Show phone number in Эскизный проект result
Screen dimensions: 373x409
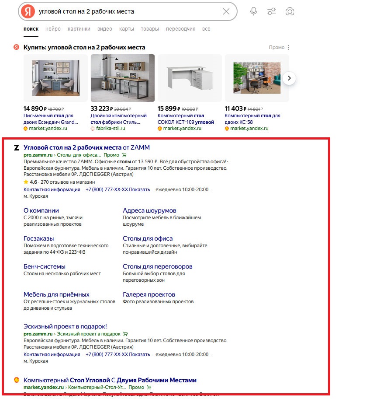tap(139, 354)
